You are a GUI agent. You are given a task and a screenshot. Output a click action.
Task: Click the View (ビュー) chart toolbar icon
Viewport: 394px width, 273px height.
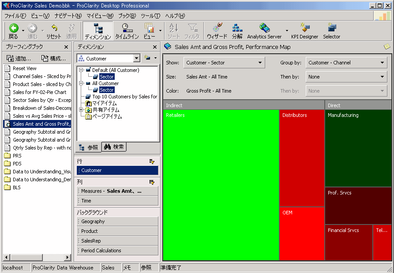pyautogui.click(x=150, y=31)
